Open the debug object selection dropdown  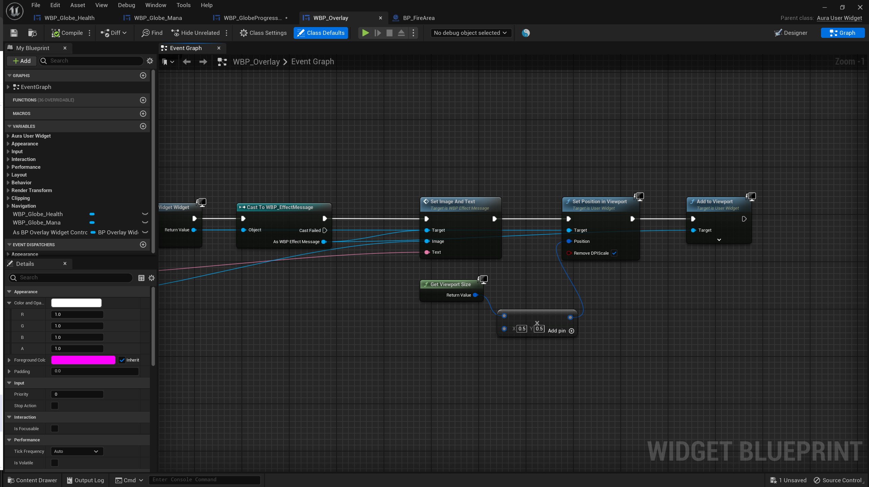pos(470,33)
